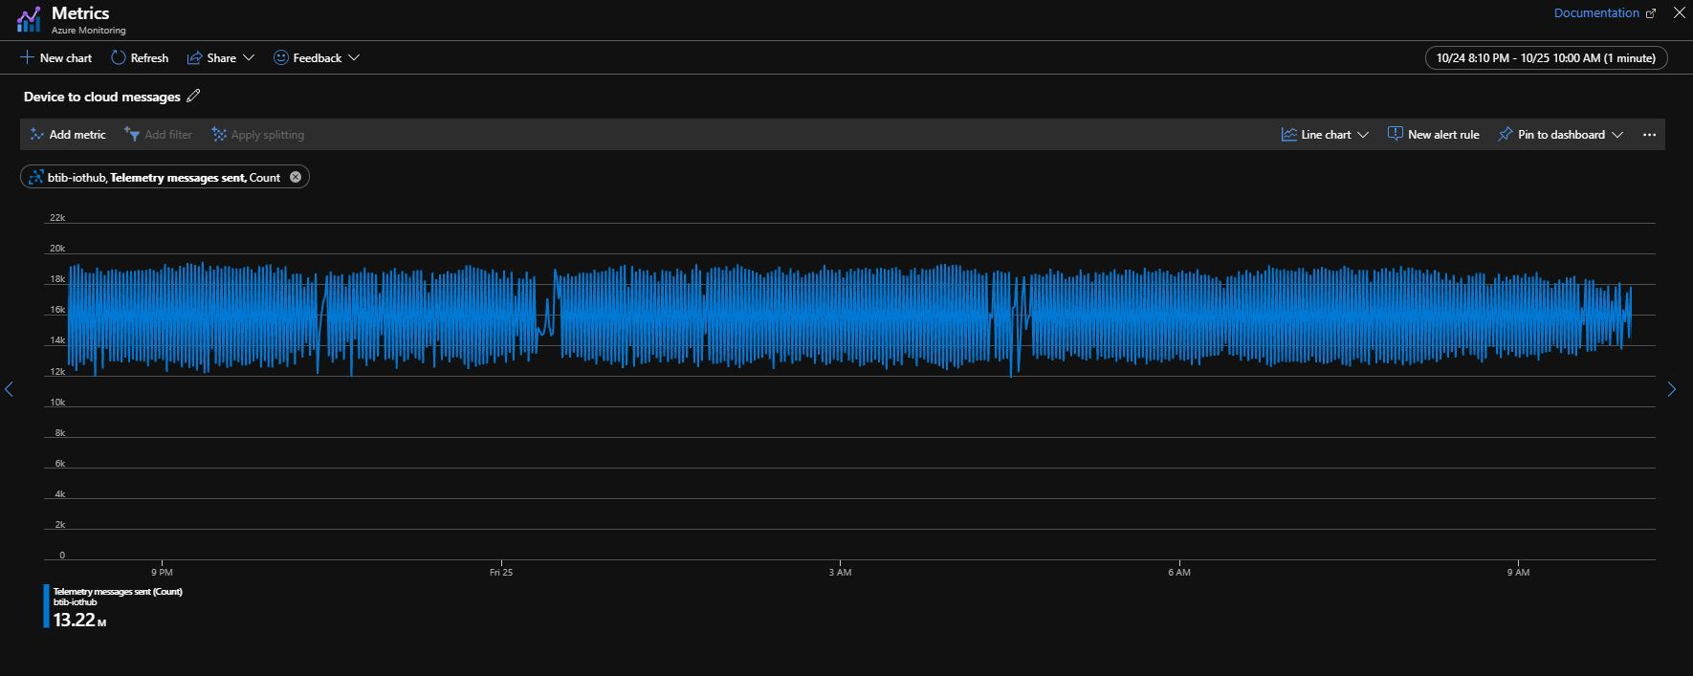Select Apply splitting option
1693x676 pixels.
coord(258,135)
